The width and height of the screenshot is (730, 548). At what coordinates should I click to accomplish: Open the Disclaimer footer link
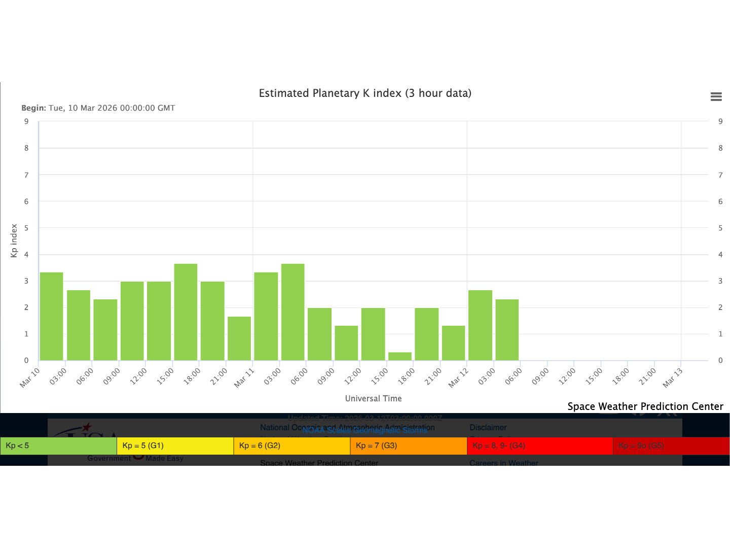click(x=488, y=427)
